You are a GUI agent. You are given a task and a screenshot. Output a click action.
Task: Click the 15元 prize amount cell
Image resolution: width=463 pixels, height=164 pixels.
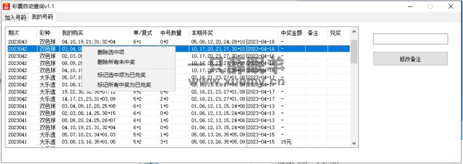pyautogui.click(x=286, y=142)
